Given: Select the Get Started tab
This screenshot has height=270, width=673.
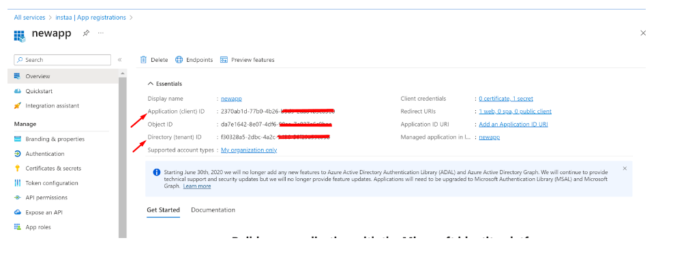Looking at the screenshot, I should pyautogui.click(x=163, y=210).
